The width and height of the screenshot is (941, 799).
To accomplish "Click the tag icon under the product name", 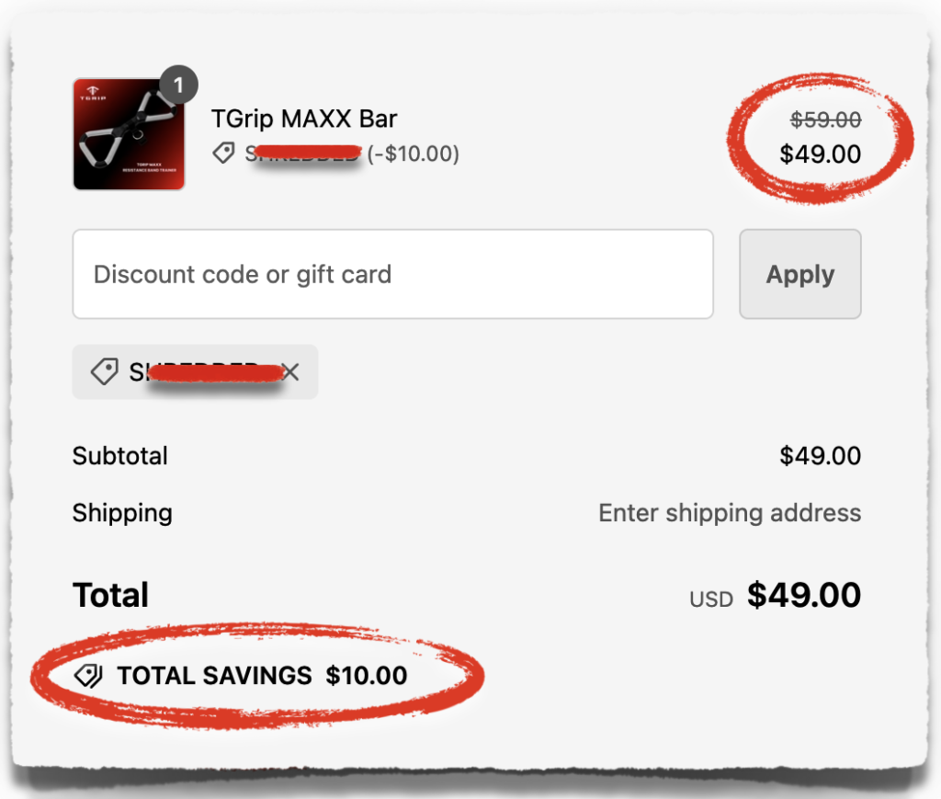I will [223, 154].
